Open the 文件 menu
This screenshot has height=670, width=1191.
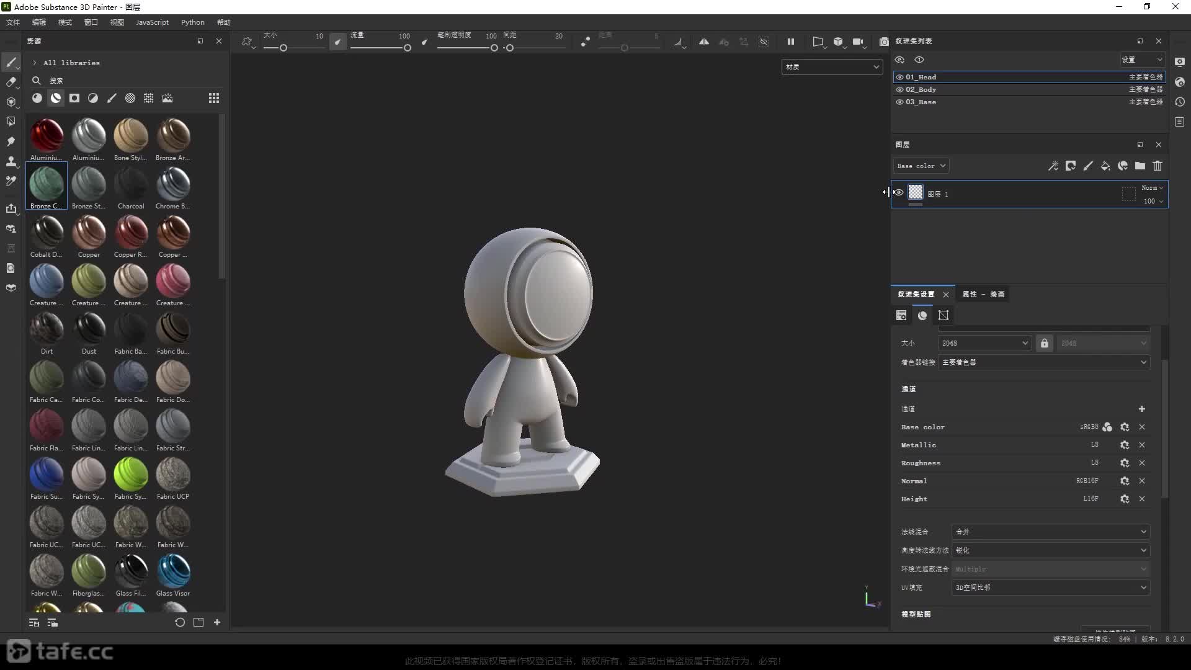pyautogui.click(x=13, y=22)
